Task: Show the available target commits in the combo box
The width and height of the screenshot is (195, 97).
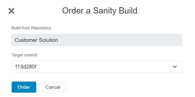Action: [x=97, y=67]
